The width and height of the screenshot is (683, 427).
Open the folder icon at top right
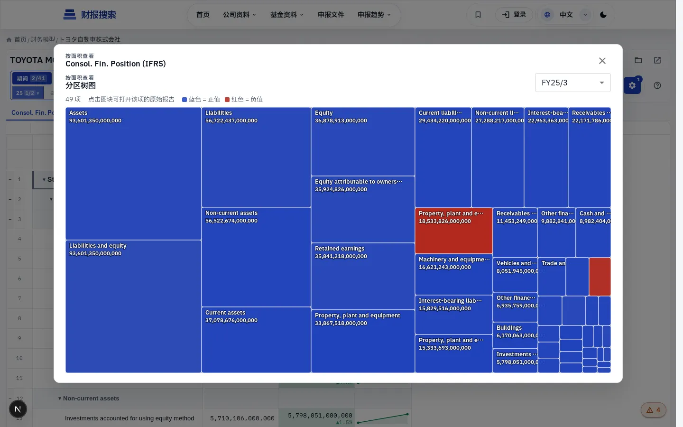click(x=638, y=60)
